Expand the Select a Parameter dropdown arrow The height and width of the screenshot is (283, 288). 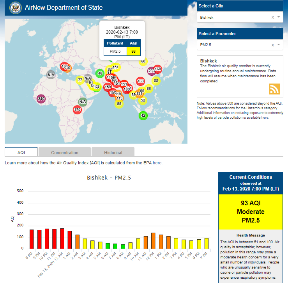[279, 45]
